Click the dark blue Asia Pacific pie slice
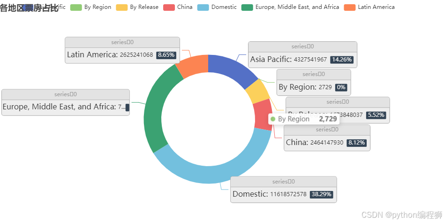The width and height of the screenshot is (444, 222). click(231, 70)
